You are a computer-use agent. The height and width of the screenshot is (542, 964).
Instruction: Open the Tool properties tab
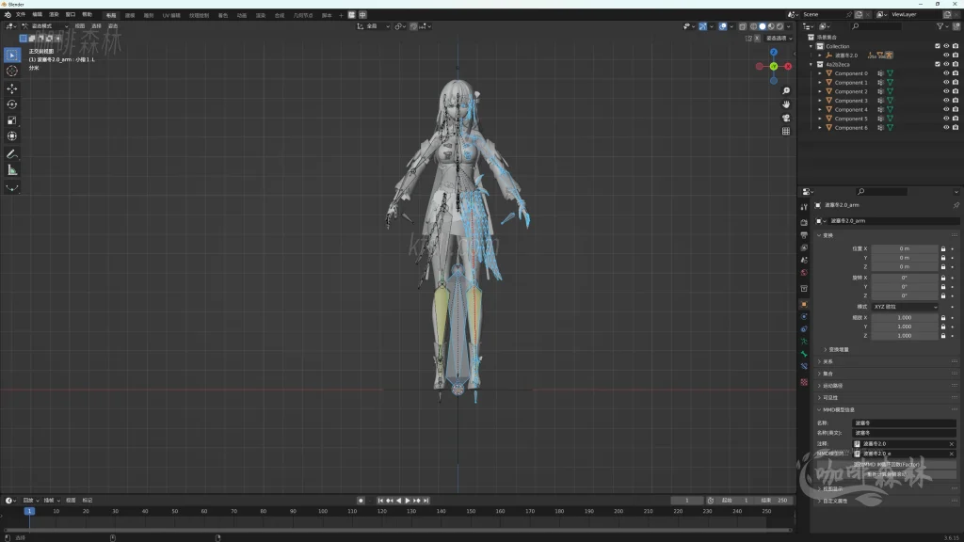(804, 207)
